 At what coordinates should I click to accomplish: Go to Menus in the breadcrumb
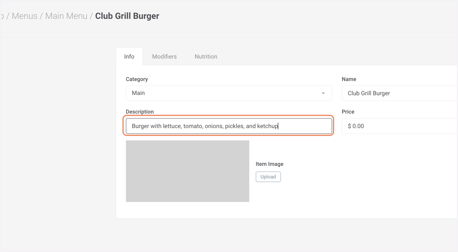pos(24,16)
